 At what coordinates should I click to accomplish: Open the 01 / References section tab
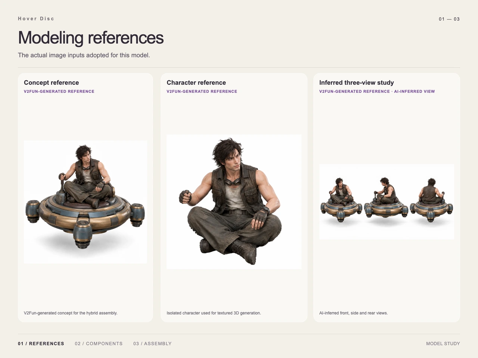point(41,343)
